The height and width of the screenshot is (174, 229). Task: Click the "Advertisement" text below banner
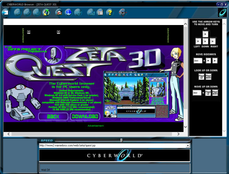[x=96, y=126]
